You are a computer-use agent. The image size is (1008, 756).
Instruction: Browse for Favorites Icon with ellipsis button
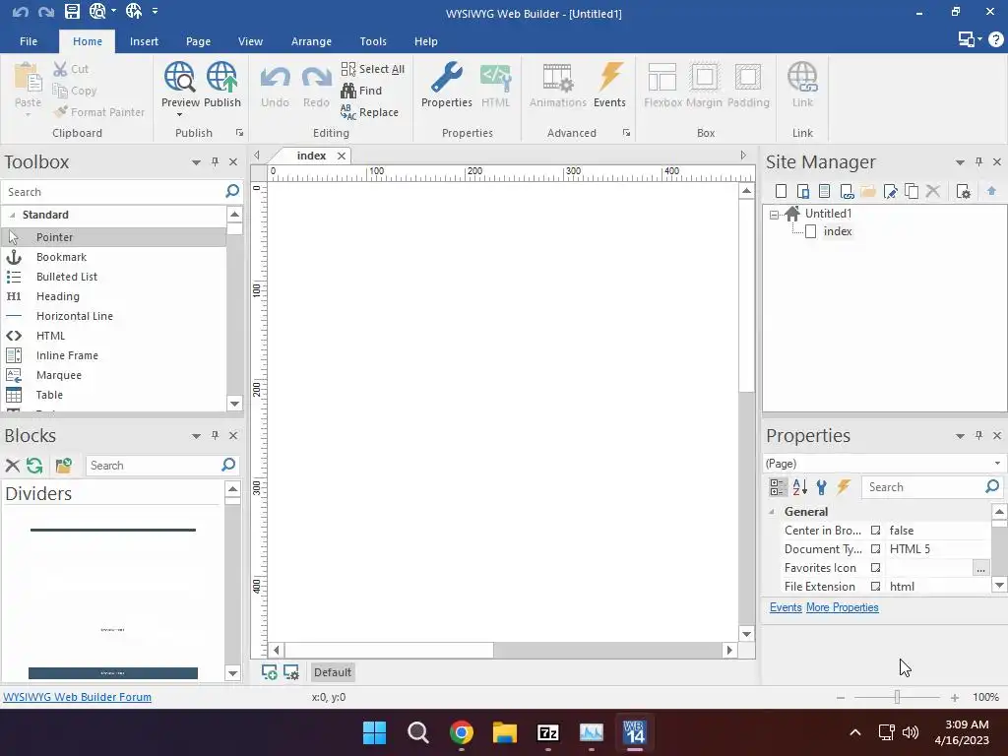[x=980, y=568]
